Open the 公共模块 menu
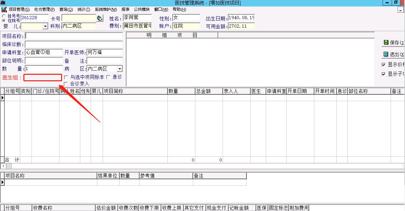The image size is (405, 211). [x=142, y=9]
